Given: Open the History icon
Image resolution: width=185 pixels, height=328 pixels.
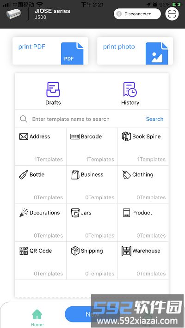Looking at the screenshot, I should [x=130, y=89].
